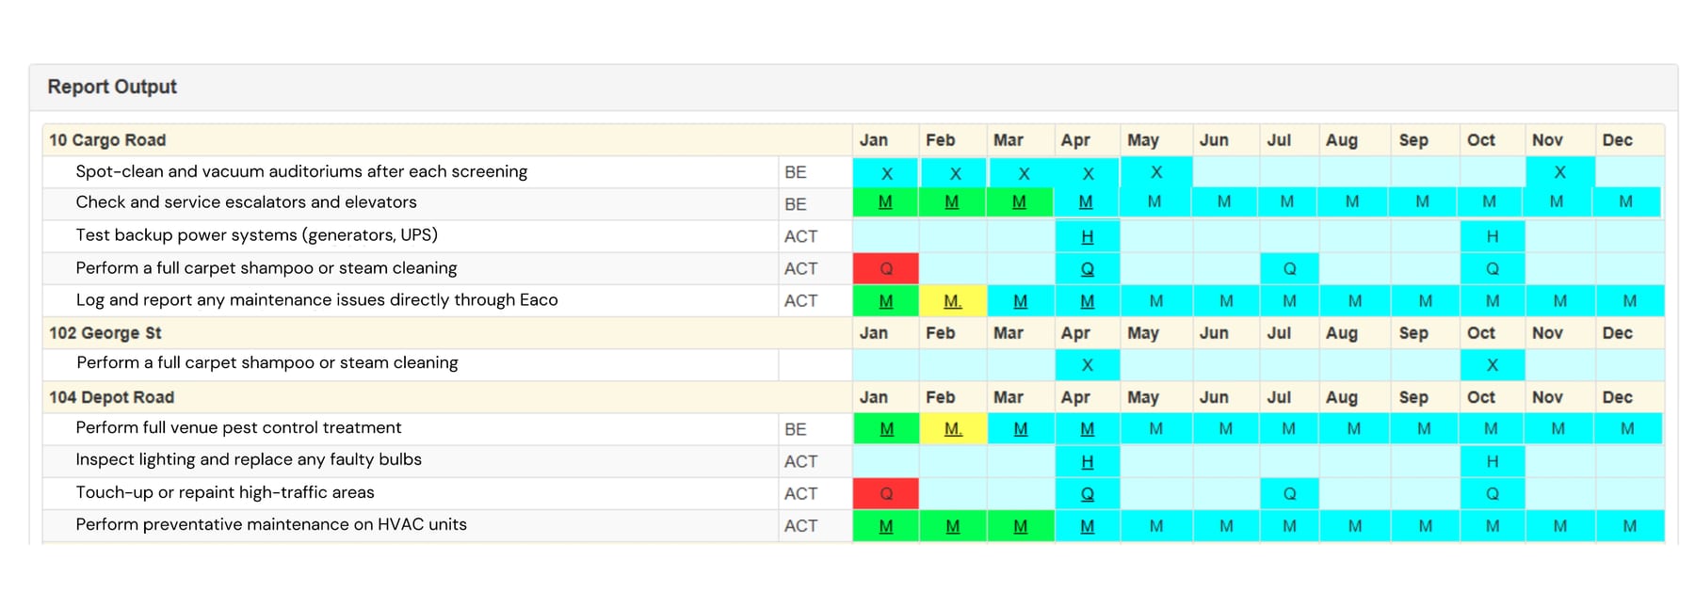The height and width of the screenshot is (608, 1695).
Task: Click November X cell for Spot-clean auditoriums row
Action: (1560, 172)
